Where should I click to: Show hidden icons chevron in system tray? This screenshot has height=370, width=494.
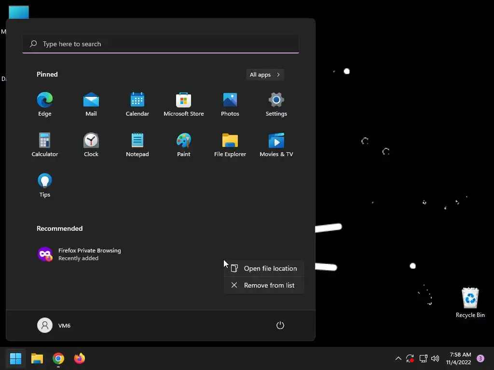(398, 358)
